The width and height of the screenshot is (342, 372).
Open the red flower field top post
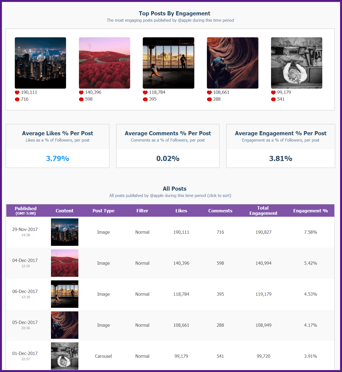[104, 63]
